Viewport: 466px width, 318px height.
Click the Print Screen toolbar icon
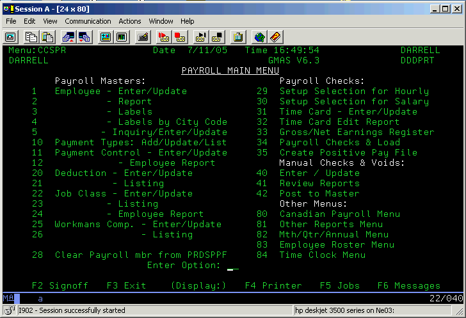[x=10, y=36]
